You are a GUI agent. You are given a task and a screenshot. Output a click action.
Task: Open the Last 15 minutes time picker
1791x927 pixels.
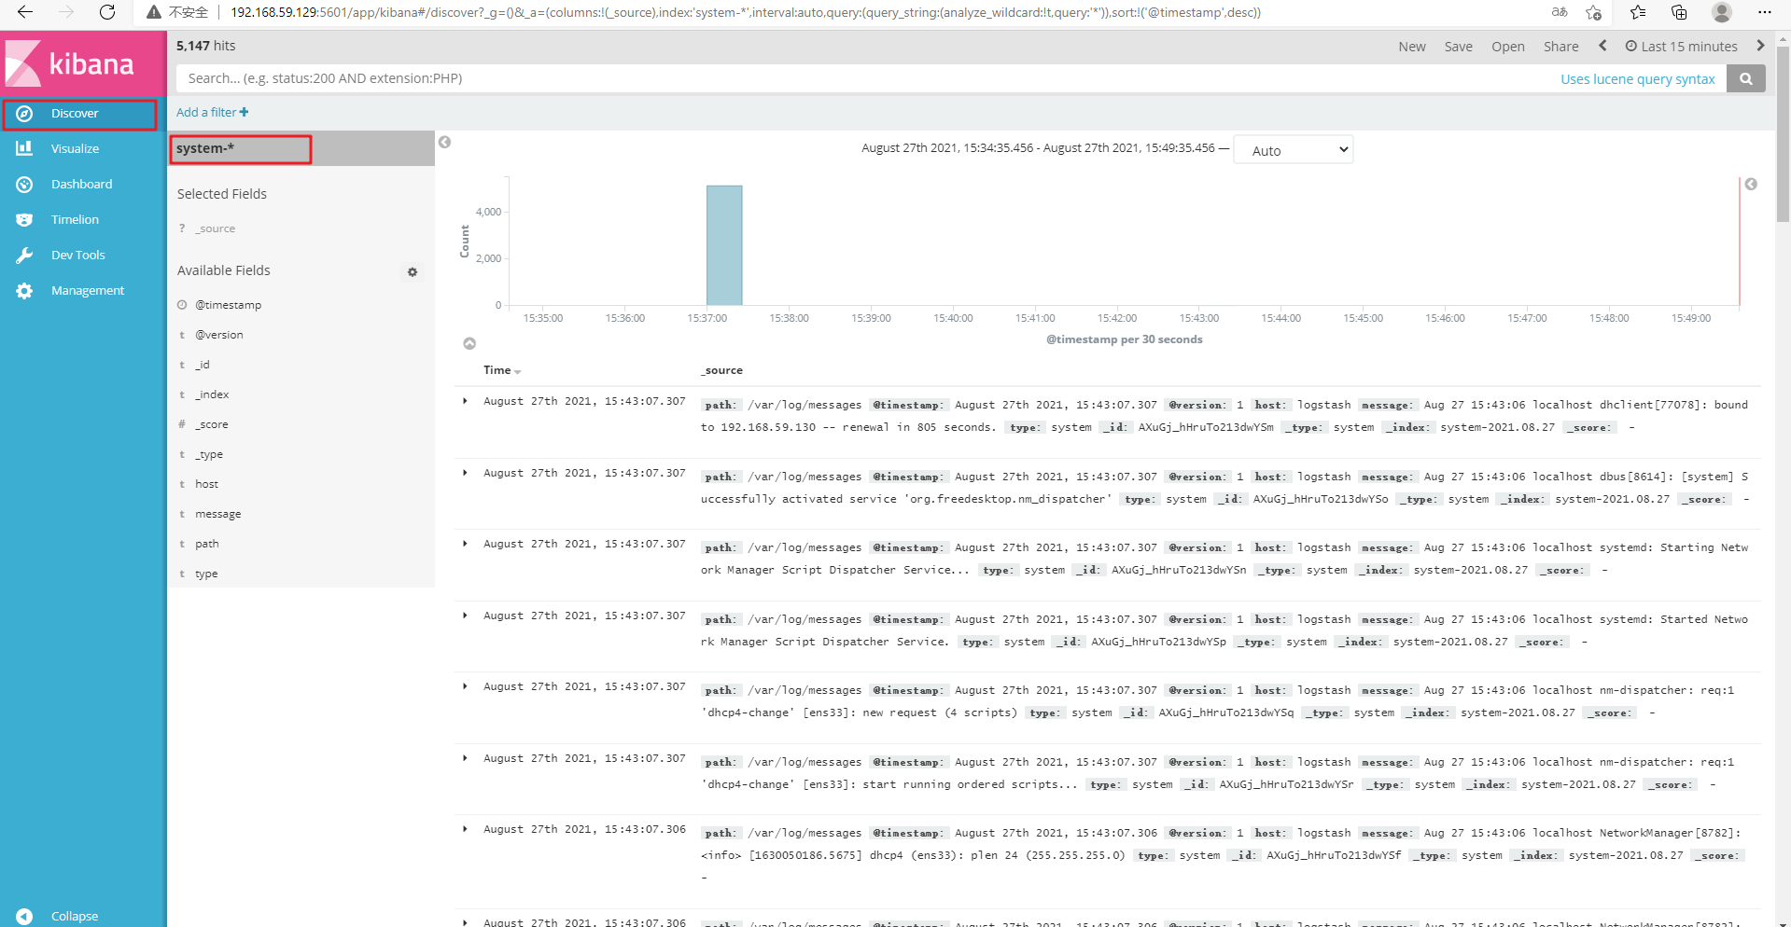1681,47
